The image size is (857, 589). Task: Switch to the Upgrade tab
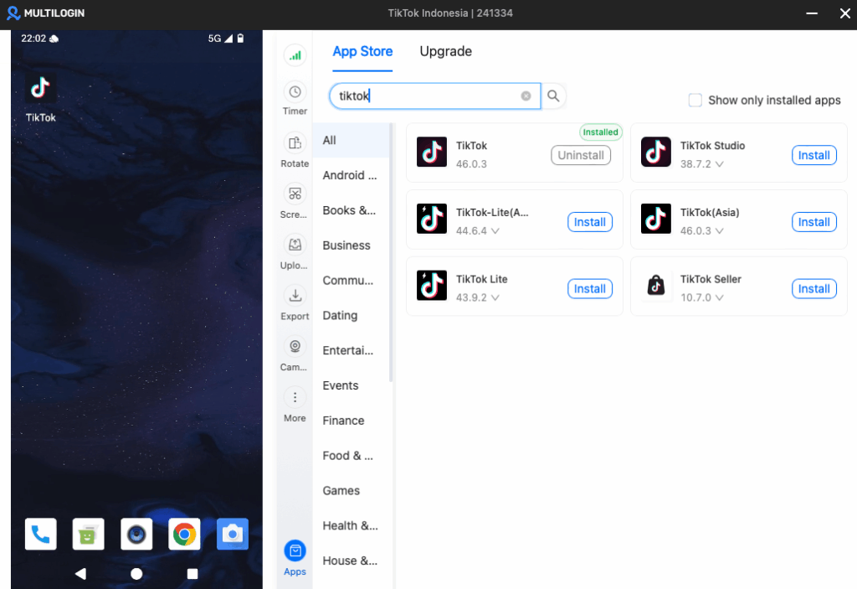click(445, 51)
